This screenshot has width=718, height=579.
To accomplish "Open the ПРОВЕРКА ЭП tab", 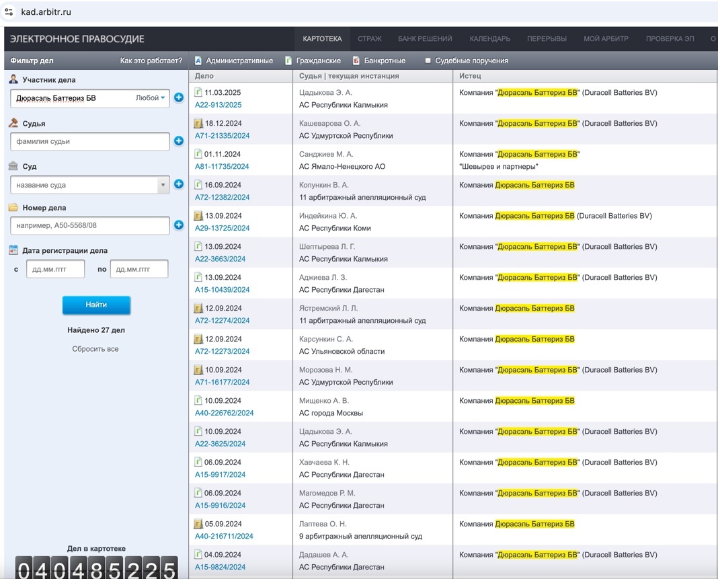I will point(670,39).
